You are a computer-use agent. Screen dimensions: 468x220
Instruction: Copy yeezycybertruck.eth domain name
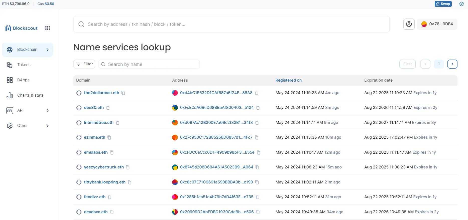click(x=128, y=167)
